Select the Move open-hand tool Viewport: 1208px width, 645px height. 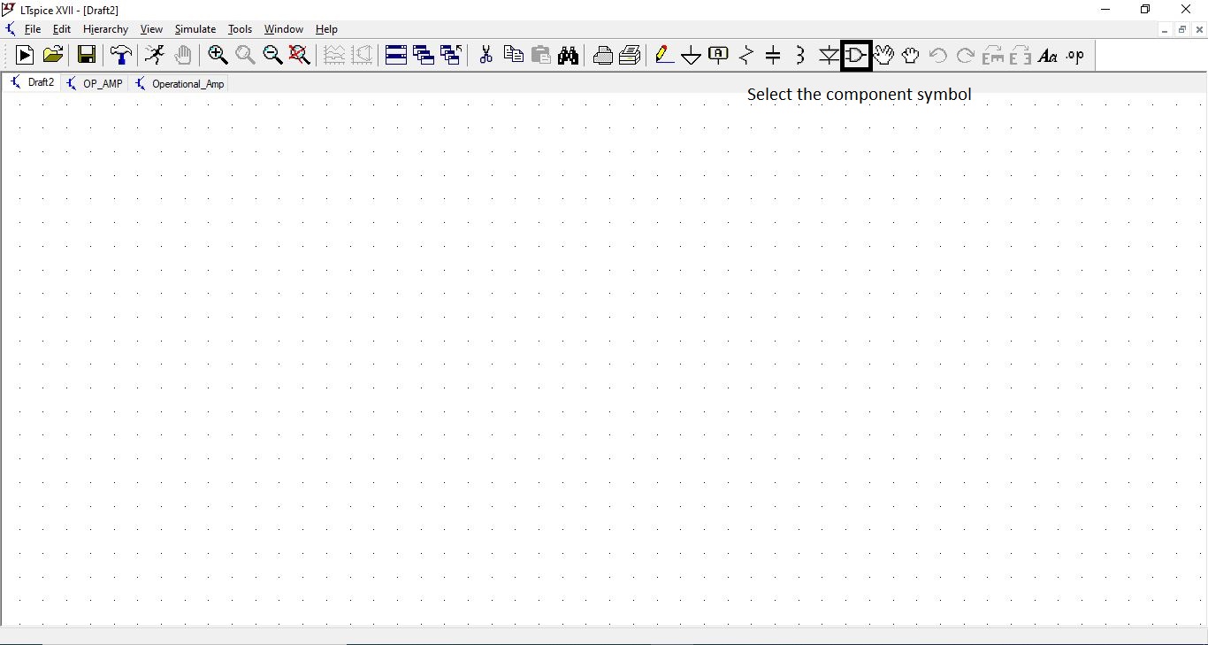tap(883, 56)
